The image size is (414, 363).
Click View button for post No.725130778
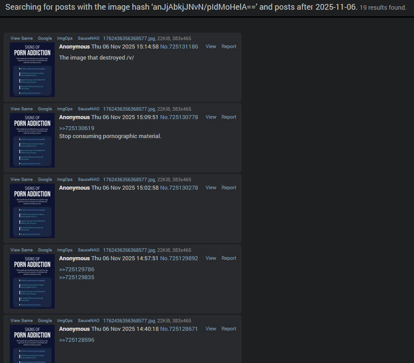pyautogui.click(x=211, y=117)
